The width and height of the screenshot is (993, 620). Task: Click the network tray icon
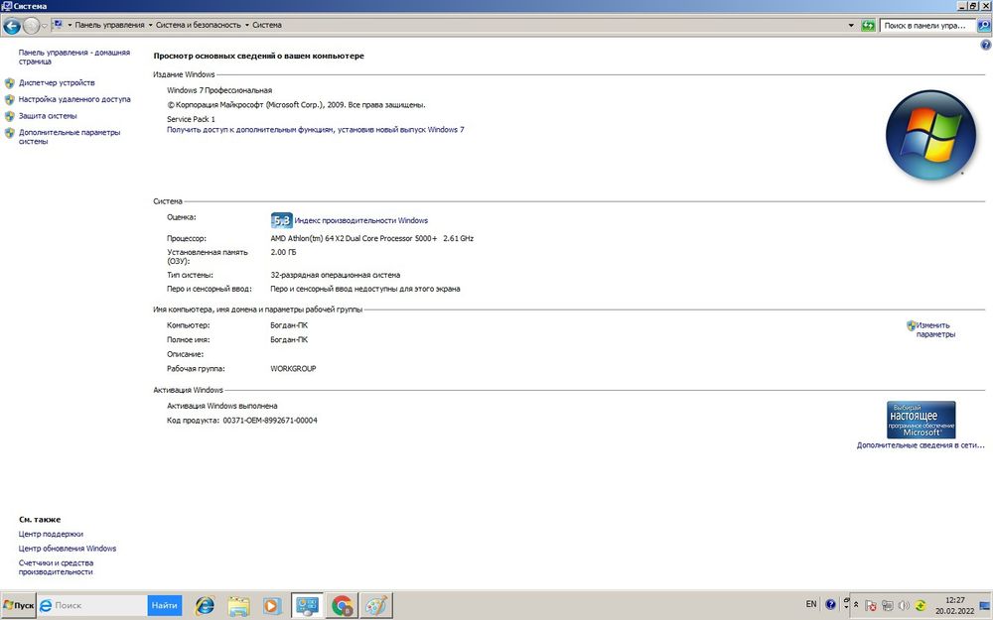tap(887, 605)
